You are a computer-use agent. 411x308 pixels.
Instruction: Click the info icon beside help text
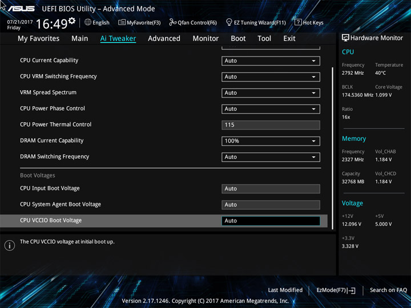(10, 246)
